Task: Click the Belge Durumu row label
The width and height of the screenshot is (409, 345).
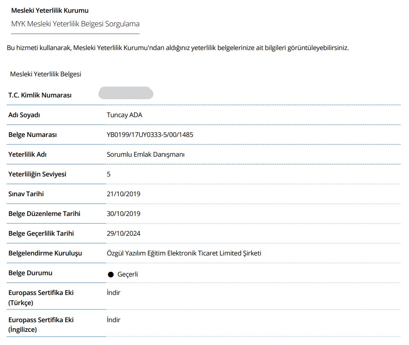Action: click(30, 273)
